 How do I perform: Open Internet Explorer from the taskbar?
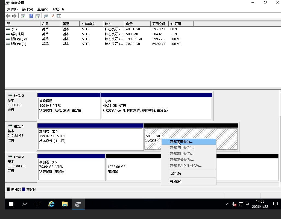(x=51, y=204)
